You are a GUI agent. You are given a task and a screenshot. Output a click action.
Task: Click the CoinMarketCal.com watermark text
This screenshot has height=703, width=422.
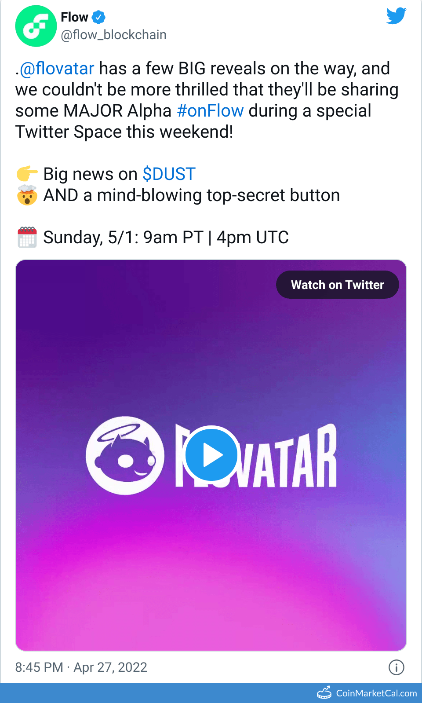coord(376,693)
